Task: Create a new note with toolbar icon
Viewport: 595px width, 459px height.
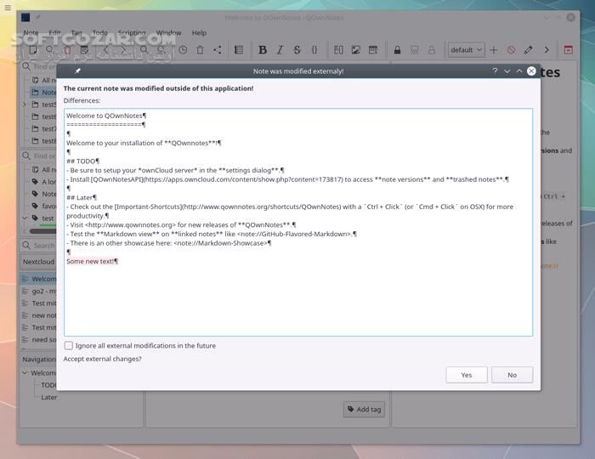Action: pyautogui.click(x=33, y=50)
